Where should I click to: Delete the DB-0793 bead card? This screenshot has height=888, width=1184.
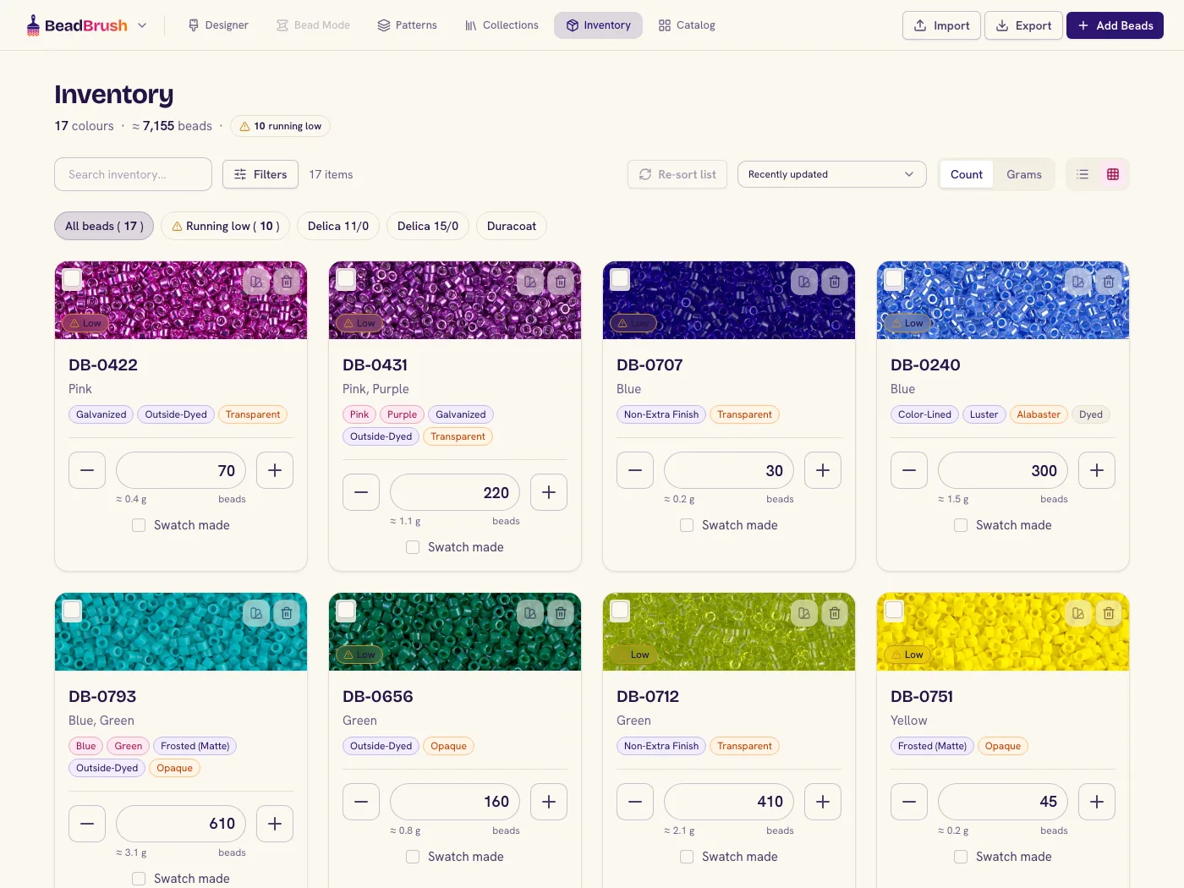click(x=287, y=613)
